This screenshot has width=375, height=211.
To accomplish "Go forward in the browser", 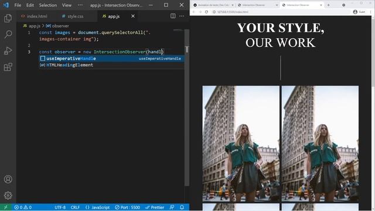I will click(200, 12).
